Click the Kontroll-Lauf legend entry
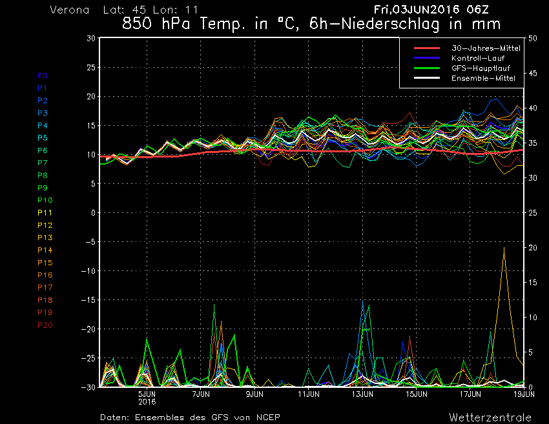 [x=477, y=58]
